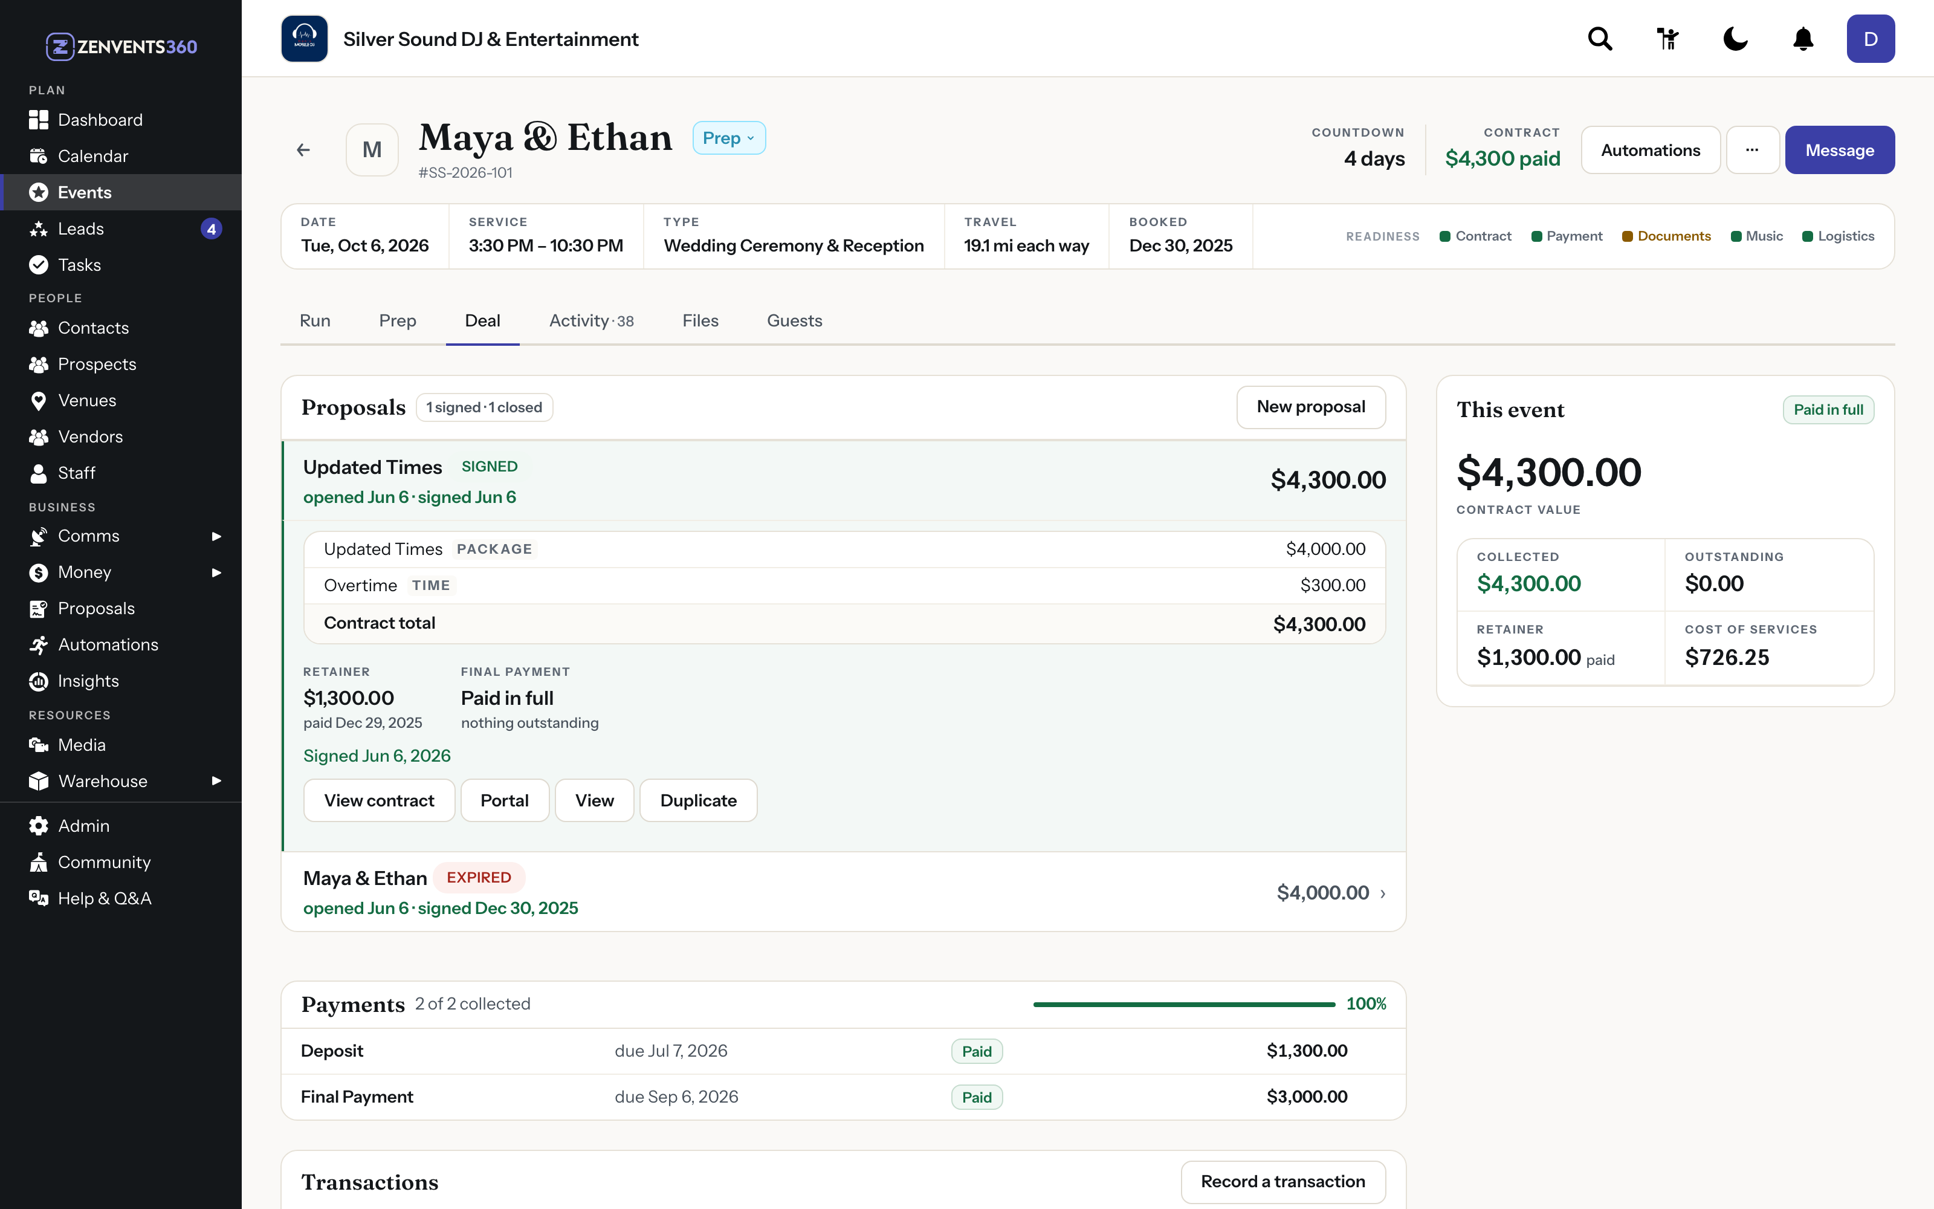Image resolution: width=1934 pixels, height=1209 pixels.
Task: Switch to the Files tab
Action: point(700,320)
